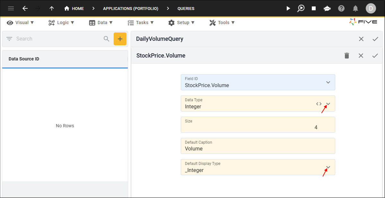Run the application with play icon
The image size is (385, 198).
pyautogui.click(x=288, y=9)
